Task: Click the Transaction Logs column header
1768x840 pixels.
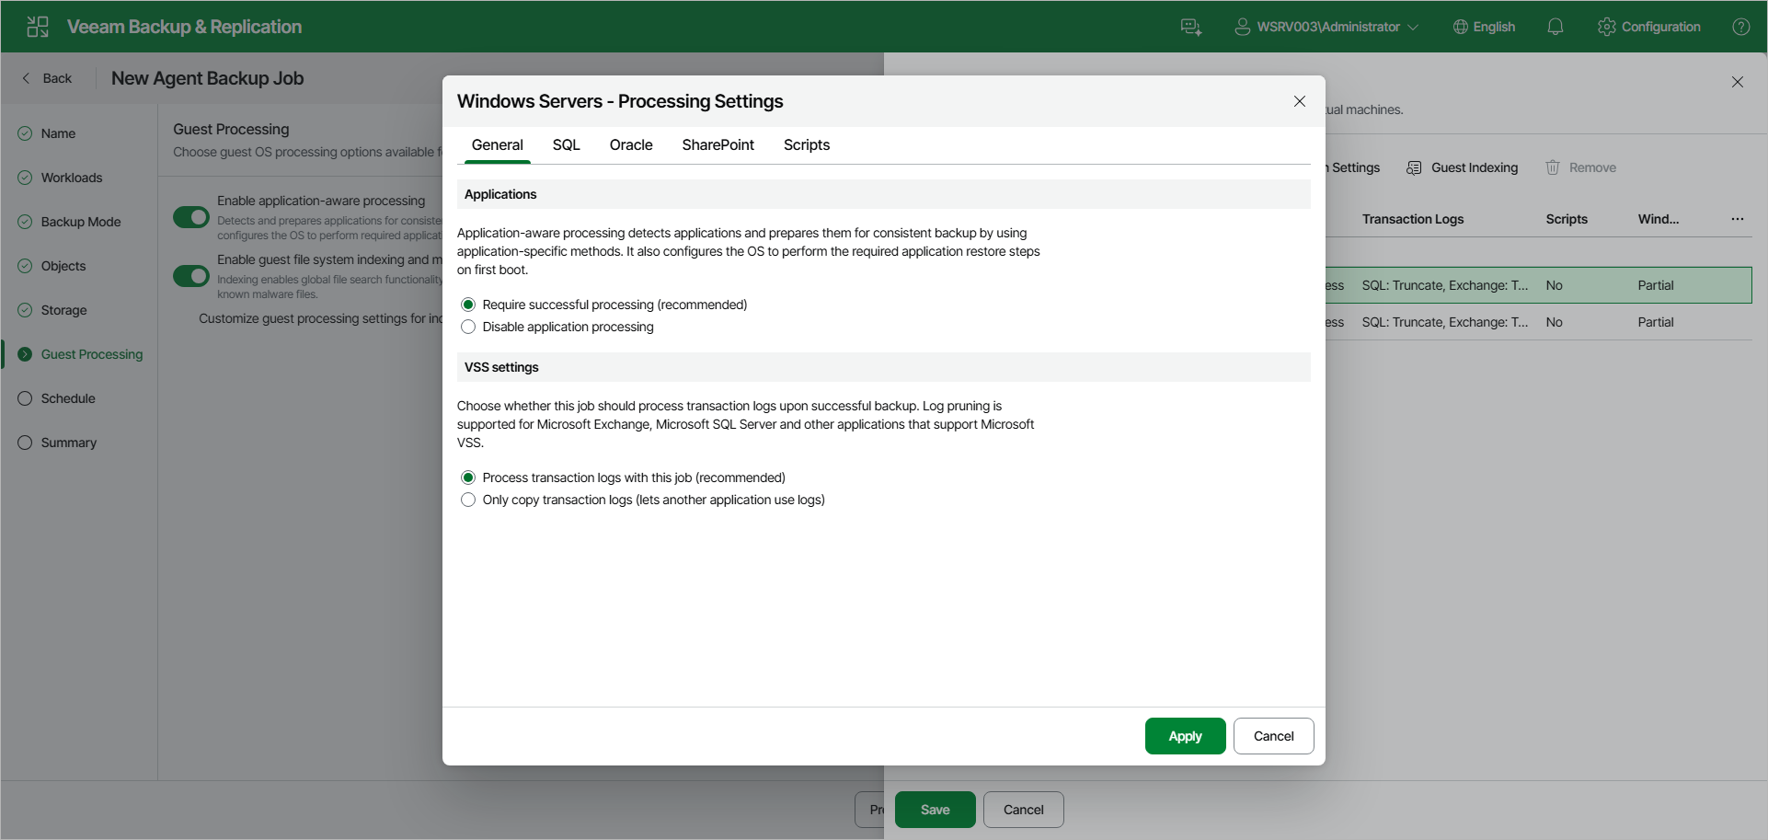Action: [1413, 219]
